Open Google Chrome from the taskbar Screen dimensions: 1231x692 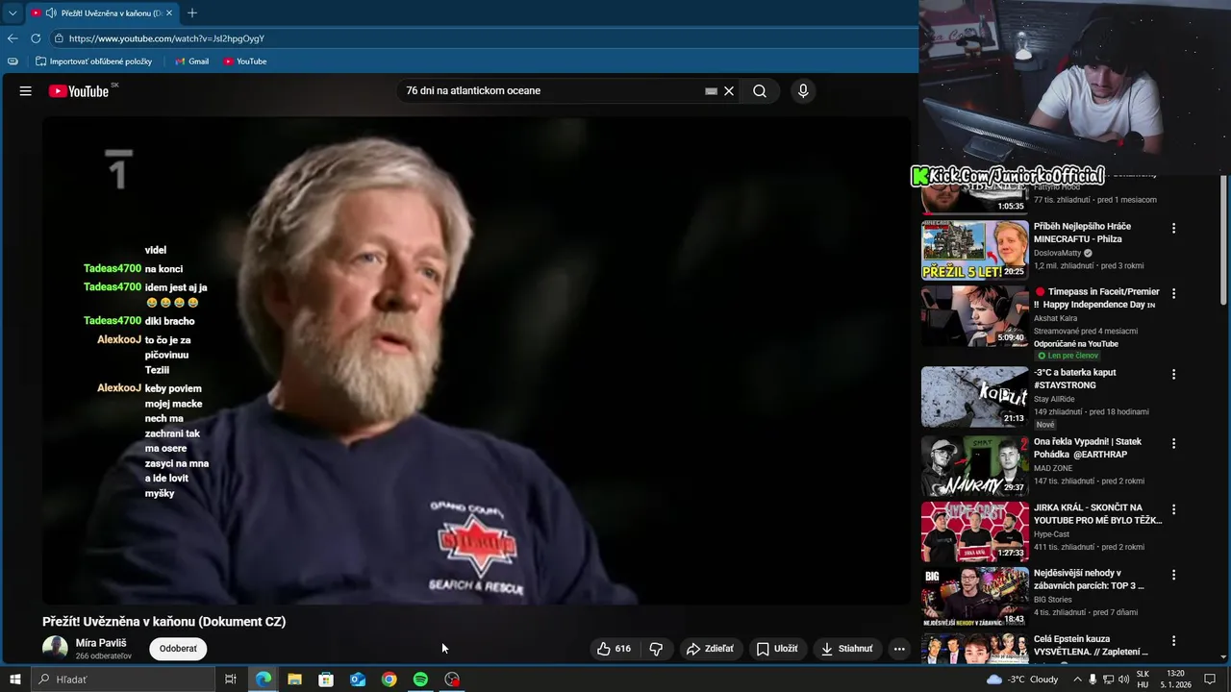pos(389,680)
